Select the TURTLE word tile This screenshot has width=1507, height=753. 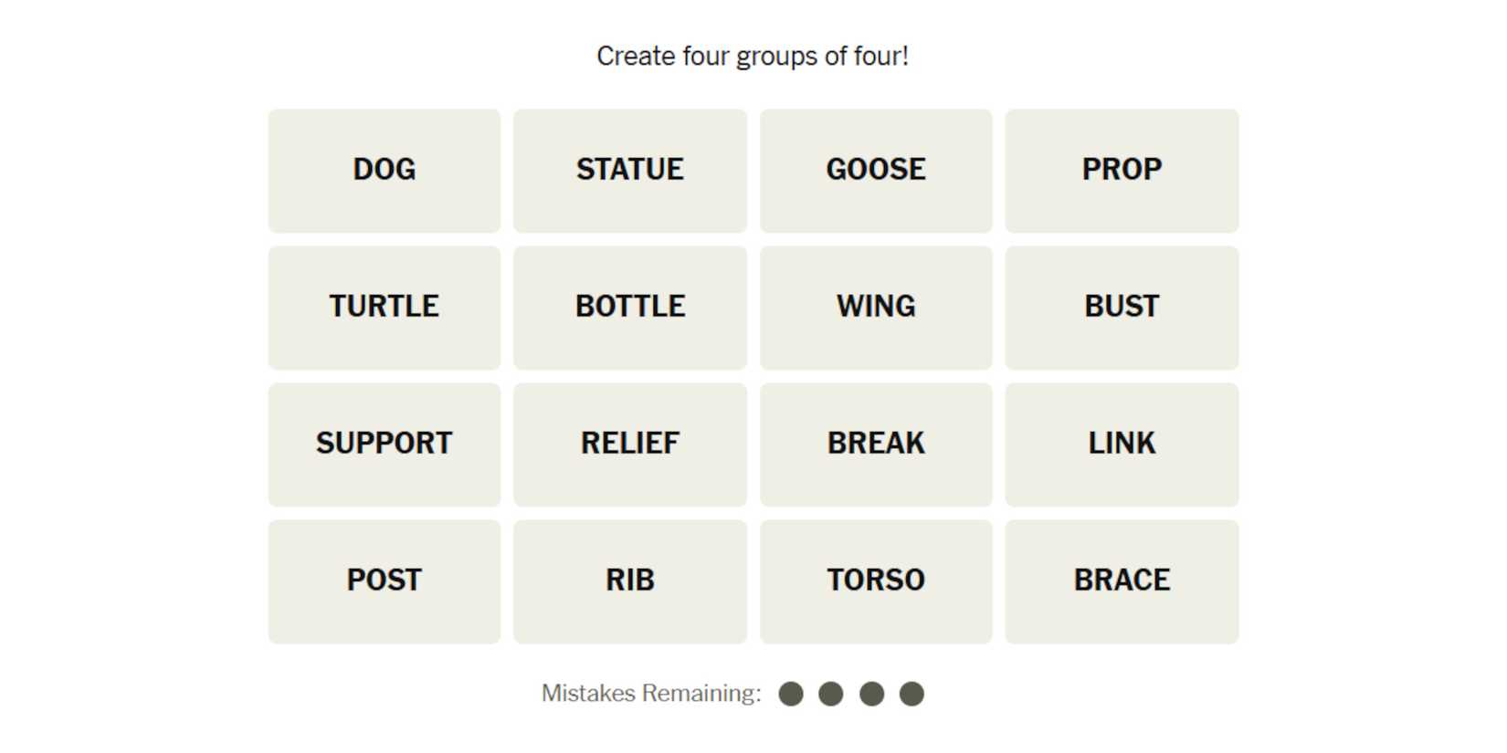pos(385,308)
